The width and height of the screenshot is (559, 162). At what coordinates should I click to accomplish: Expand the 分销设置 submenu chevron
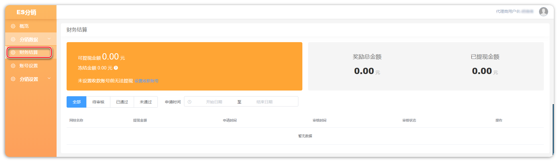coord(49,79)
